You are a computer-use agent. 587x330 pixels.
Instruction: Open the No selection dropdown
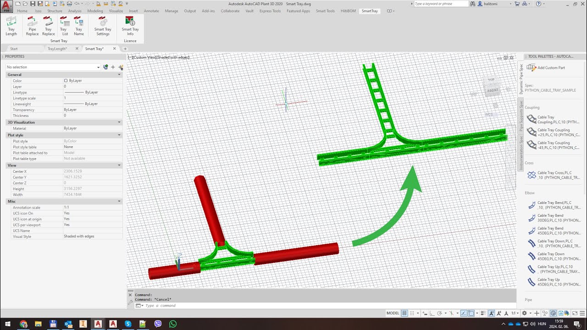tap(53, 67)
